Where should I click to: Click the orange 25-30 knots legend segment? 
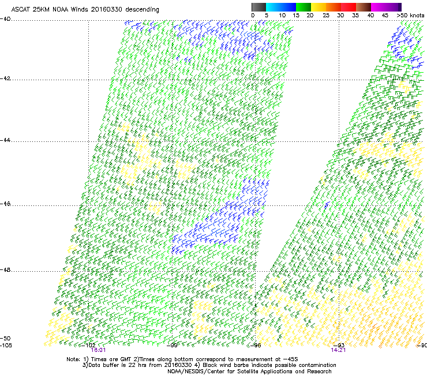334,7
